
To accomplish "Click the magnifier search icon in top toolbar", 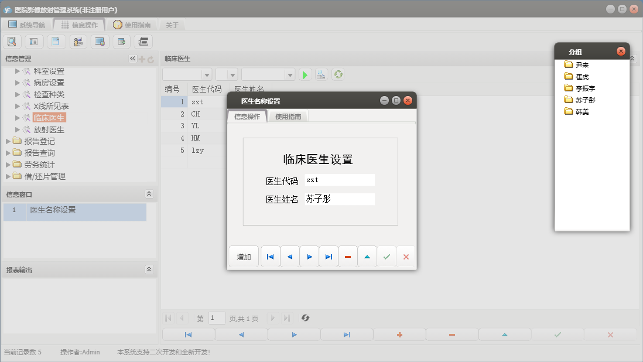I will [x=12, y=42].
